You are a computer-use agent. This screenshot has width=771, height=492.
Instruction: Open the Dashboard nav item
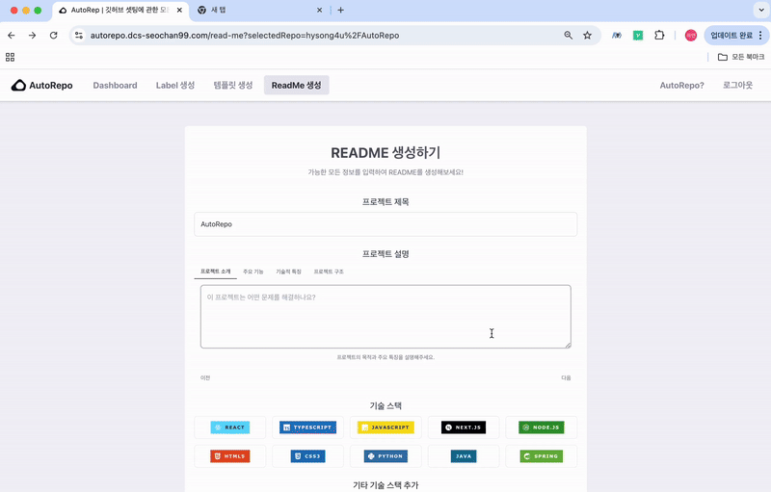tap(115, 86)
